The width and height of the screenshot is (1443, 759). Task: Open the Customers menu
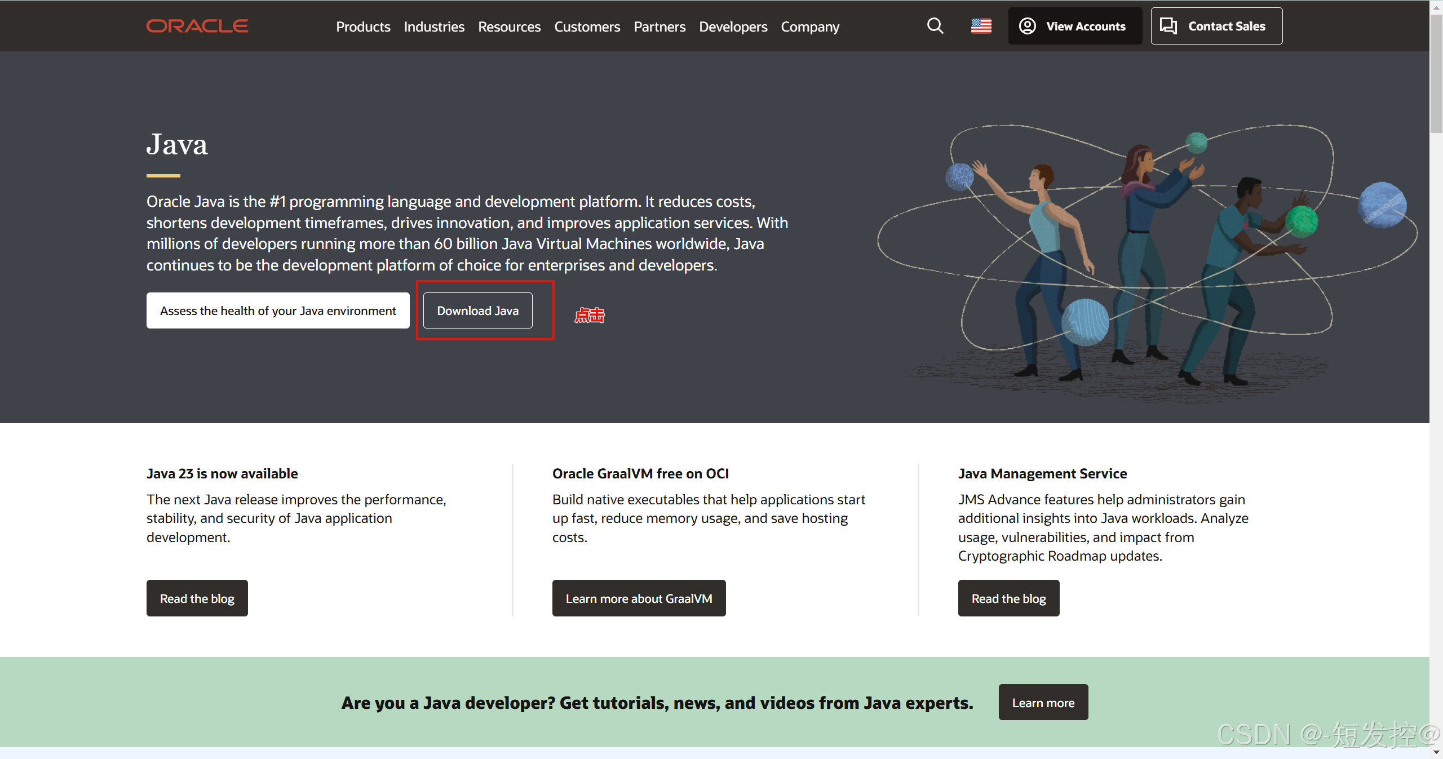[587, 26]
